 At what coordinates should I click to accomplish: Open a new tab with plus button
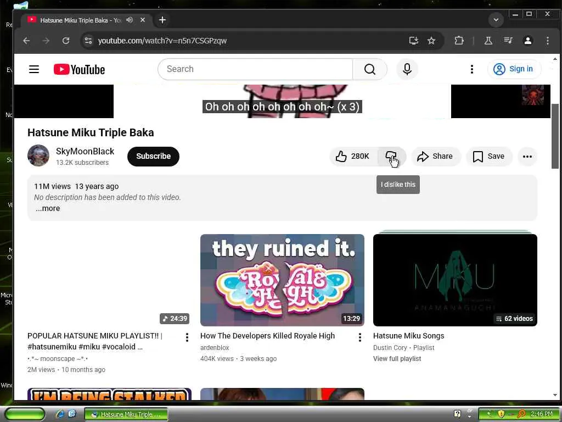[x=162, y=20]
